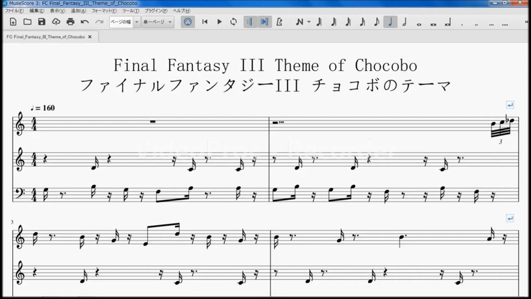Open the ページの幅 zoom dropdown arrow
Viewport: 531px width, 299px height.
[137, 22]
